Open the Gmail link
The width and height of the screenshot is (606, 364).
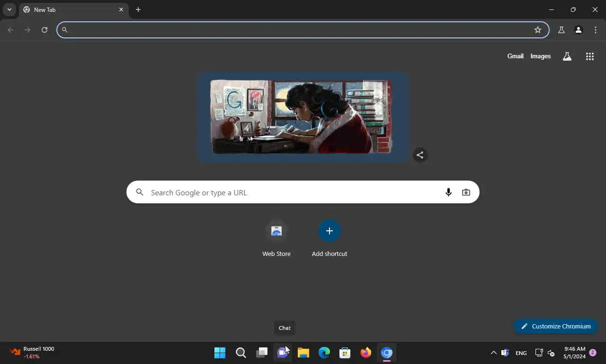[x=516, y=56]
